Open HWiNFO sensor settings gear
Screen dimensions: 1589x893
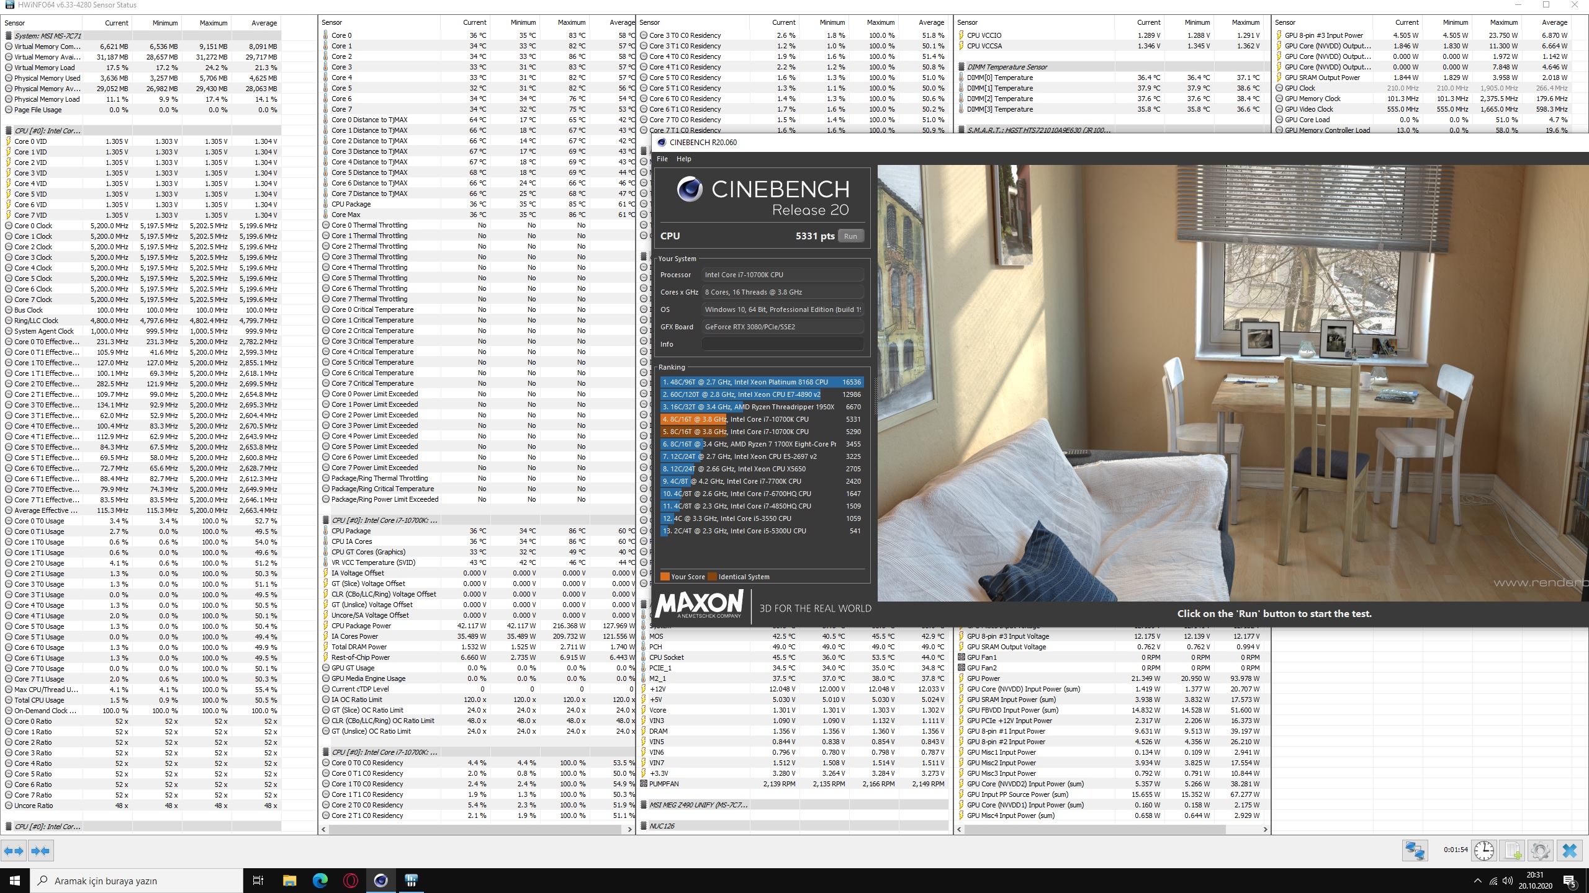click(1541, 850)
